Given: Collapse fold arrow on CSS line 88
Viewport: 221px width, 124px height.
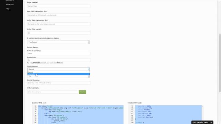Looking at the screenshot, I should tap(134, 123).
